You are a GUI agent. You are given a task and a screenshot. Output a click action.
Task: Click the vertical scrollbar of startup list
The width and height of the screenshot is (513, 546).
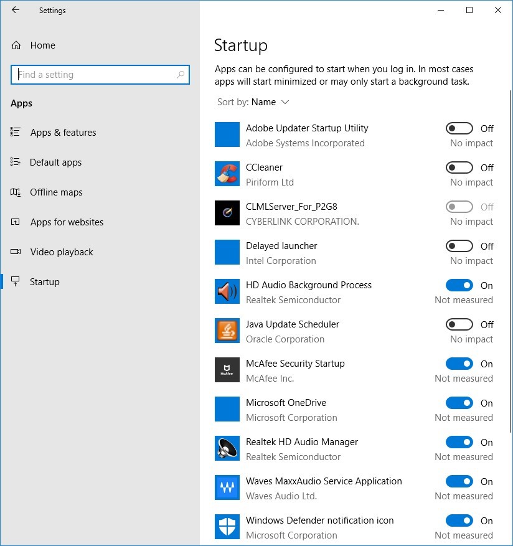point(511,261)
